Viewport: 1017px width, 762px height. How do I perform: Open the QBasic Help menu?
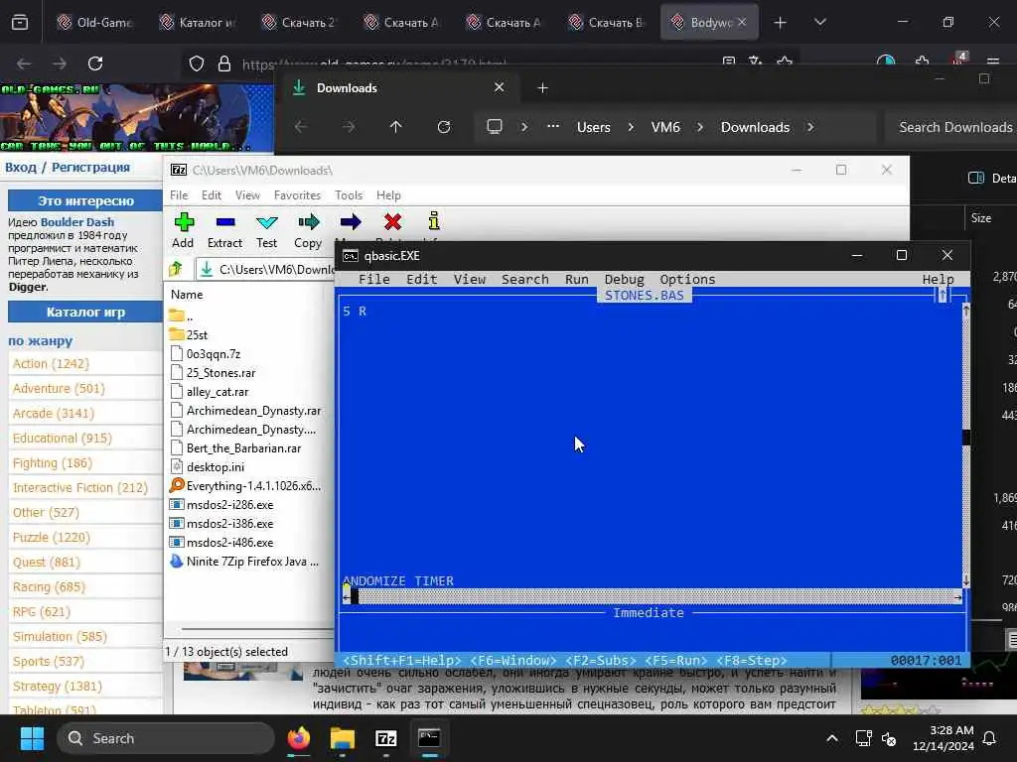pos(938,279)
